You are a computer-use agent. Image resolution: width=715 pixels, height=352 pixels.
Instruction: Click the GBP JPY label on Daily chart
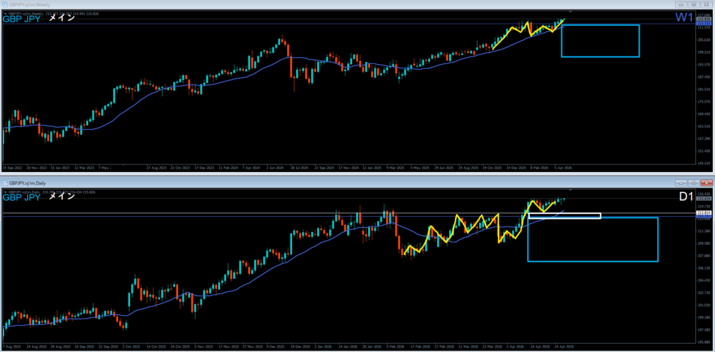(x=22, y=198)
